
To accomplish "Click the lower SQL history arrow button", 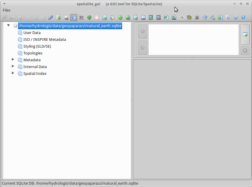I will click(143, 48).
